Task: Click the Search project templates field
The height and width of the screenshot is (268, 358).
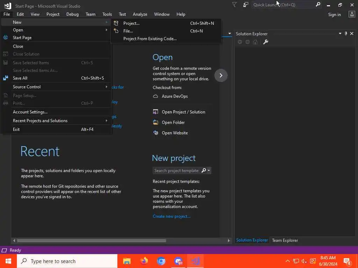Action: click(x=177, y=170)
